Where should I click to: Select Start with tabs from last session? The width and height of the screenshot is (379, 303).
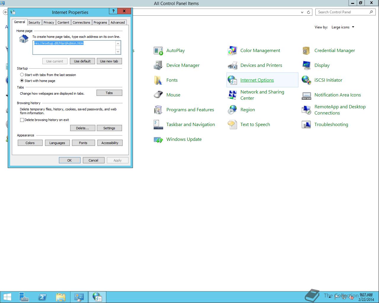pyautogui.click(x=48, y=75)
